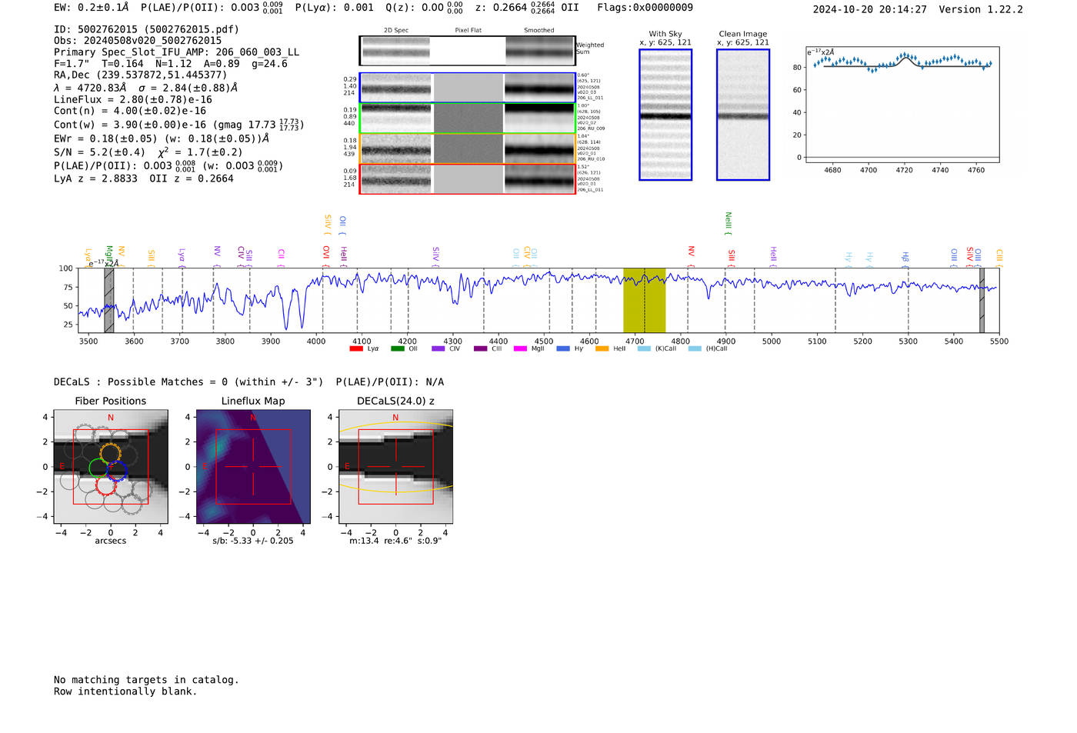
Task: Click the Lineflux Map panel
Action: tap(253, 466)
